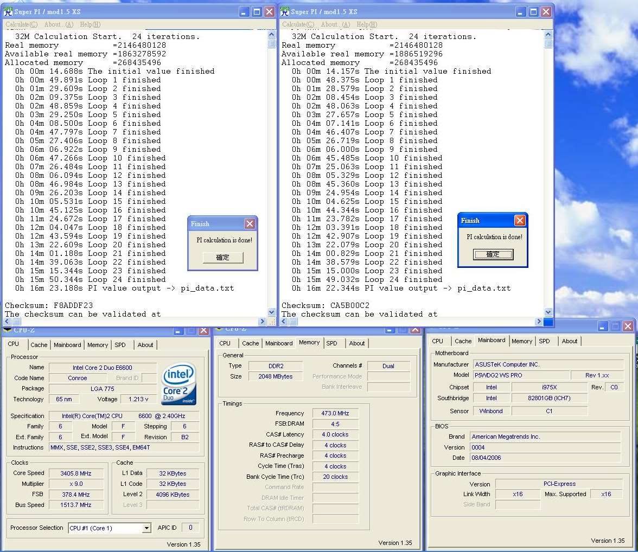
Task: Click the FSB value 378.4 MHz
Action: pyautogui.click(x=76, y=495)
